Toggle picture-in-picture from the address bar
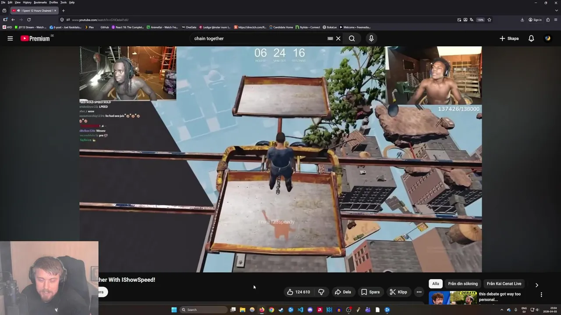 point(459,20)
